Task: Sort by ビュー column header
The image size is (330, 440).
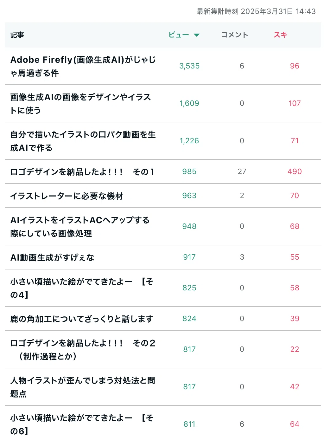Action: click(x=179, y=35)
